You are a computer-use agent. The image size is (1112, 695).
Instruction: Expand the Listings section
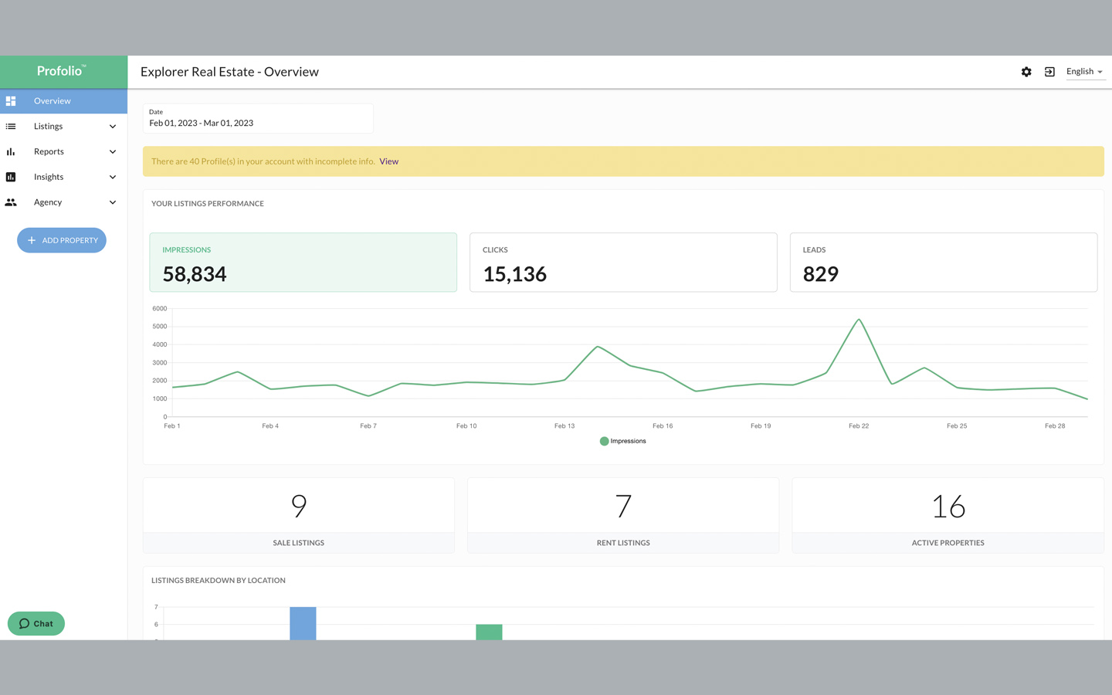point(112,126)
